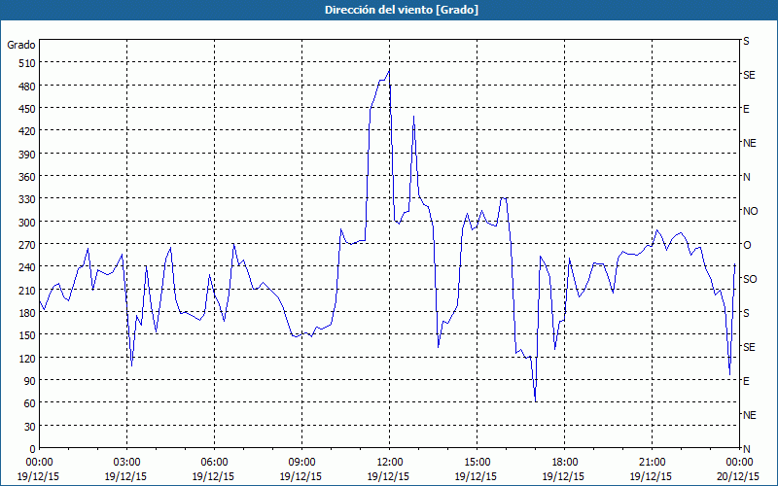Screen dimensions: 778x486
Task: Click the 19/12/15 date under 18:00
Action: [x=563, y=476]
